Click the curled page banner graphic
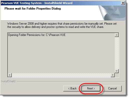This screenshot has width=130, height=99. pyautogui.click(x=112, y=13)
